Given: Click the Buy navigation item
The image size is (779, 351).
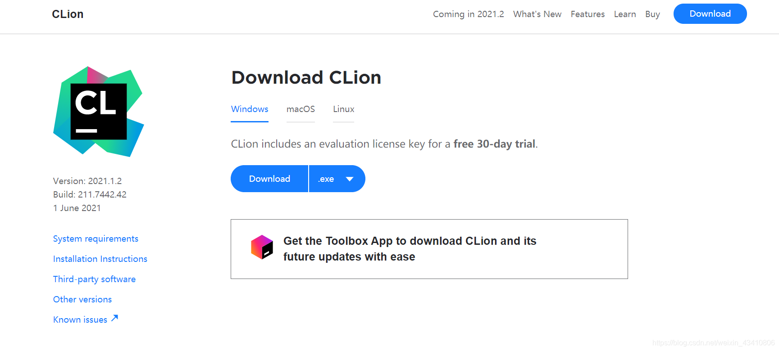Looking at the screenshot, I should coord(652,14).
